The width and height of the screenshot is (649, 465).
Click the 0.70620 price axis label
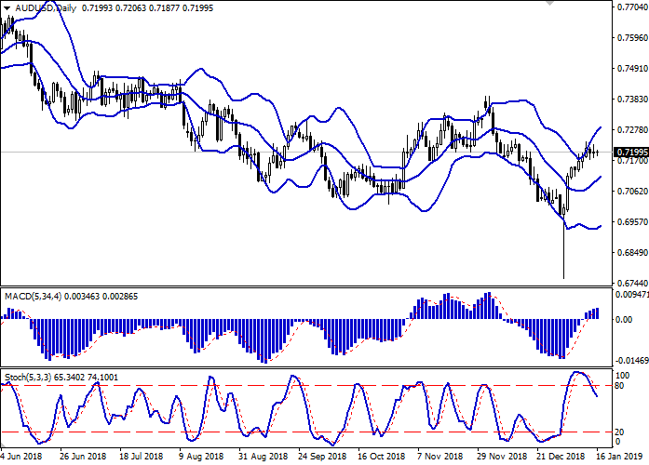(x=632, y=191)
